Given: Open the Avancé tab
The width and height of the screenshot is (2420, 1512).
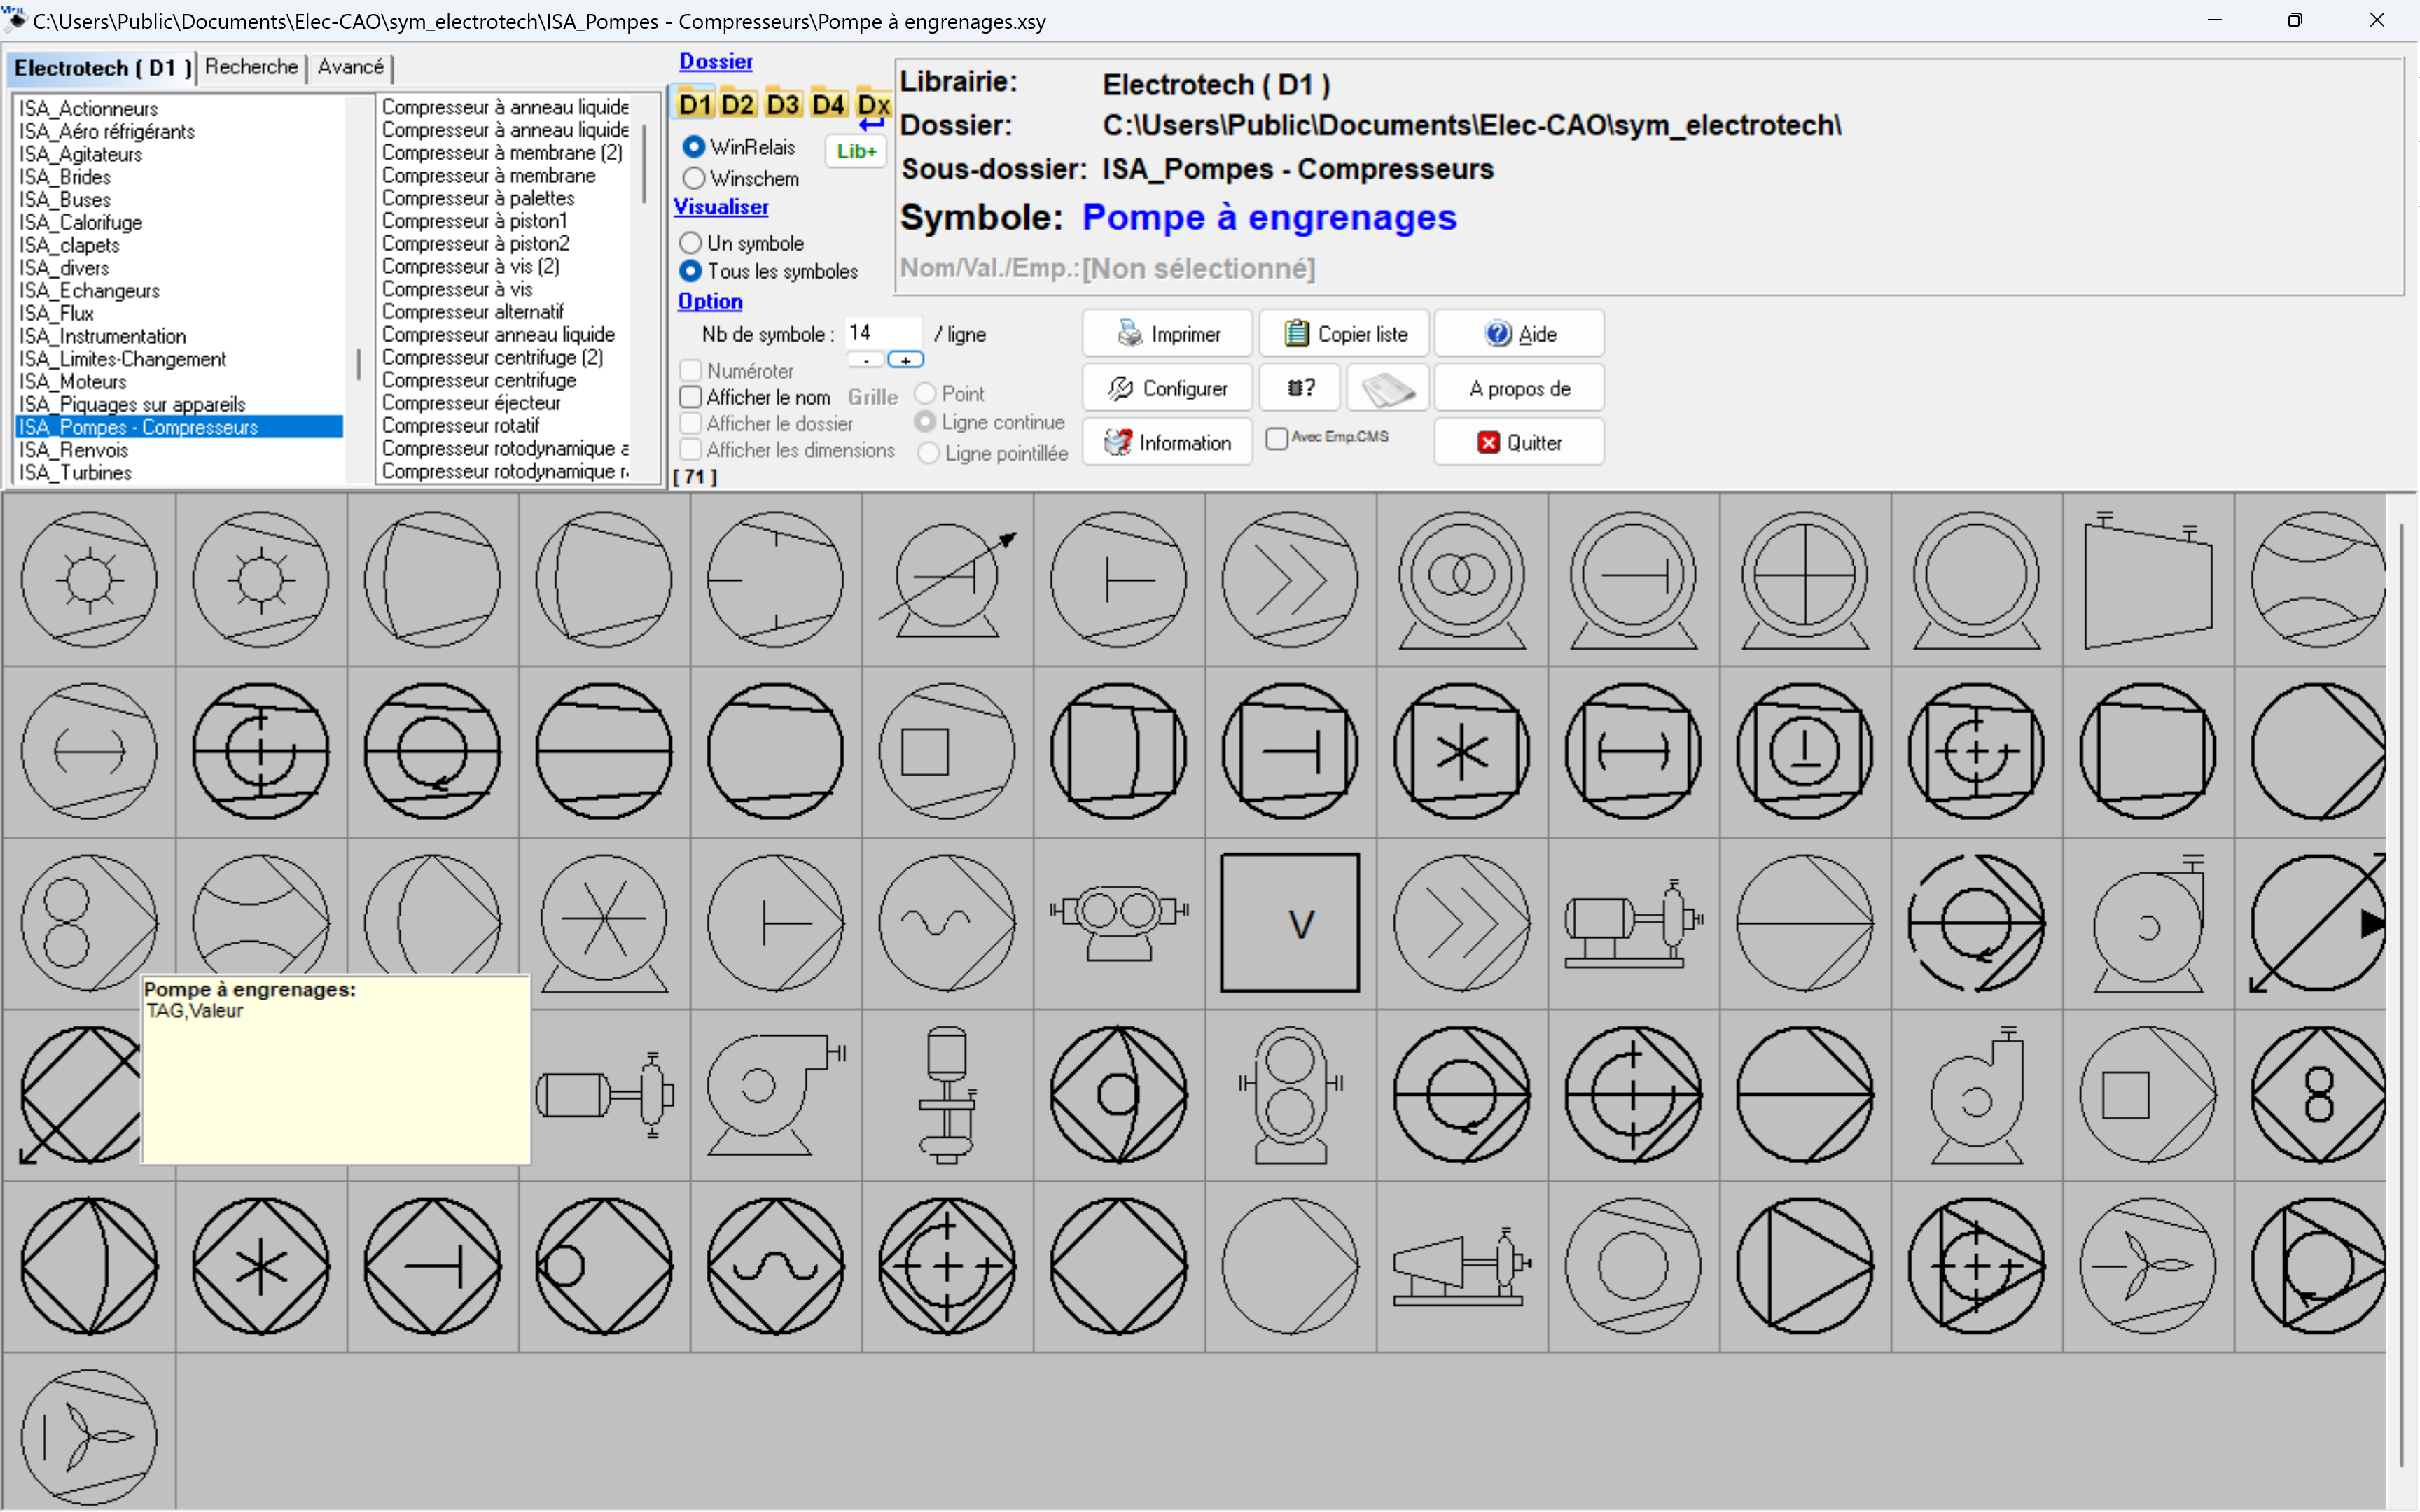Looking at the screenshot, I should click(x=350, y=67).
